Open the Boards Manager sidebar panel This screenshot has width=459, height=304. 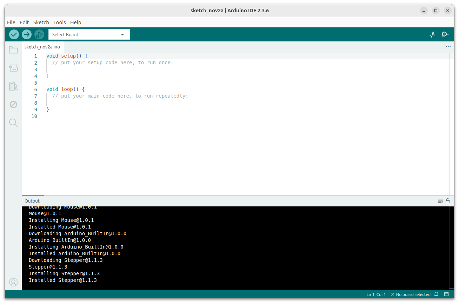[x=13, y=68]
